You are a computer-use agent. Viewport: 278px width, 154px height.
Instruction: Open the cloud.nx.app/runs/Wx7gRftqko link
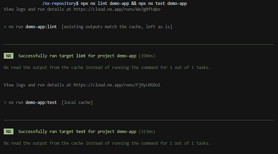[117, 10]
